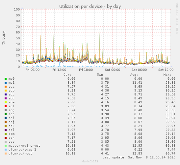The image size is (180, 165).
Task: Click md1 average value 11.41
Action: click(x=137, y=83)
